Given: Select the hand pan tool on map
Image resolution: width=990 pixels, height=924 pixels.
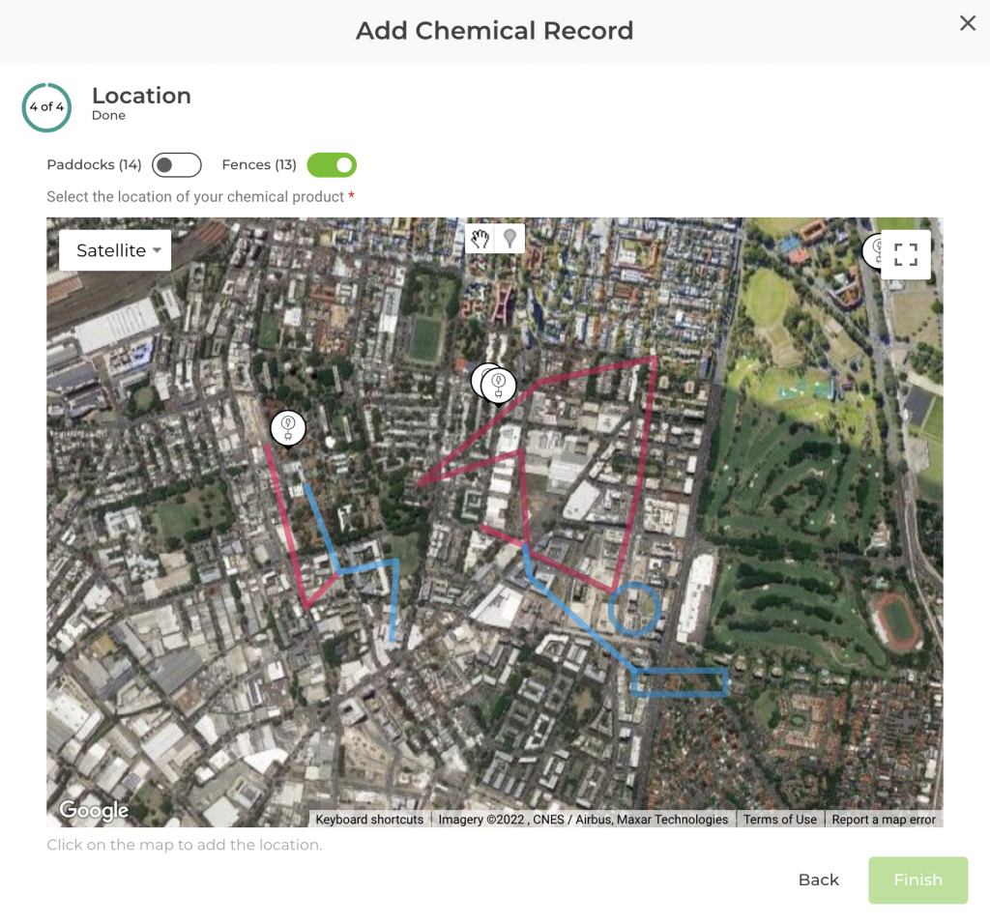Looking at the screenshot, I should 480,239.
